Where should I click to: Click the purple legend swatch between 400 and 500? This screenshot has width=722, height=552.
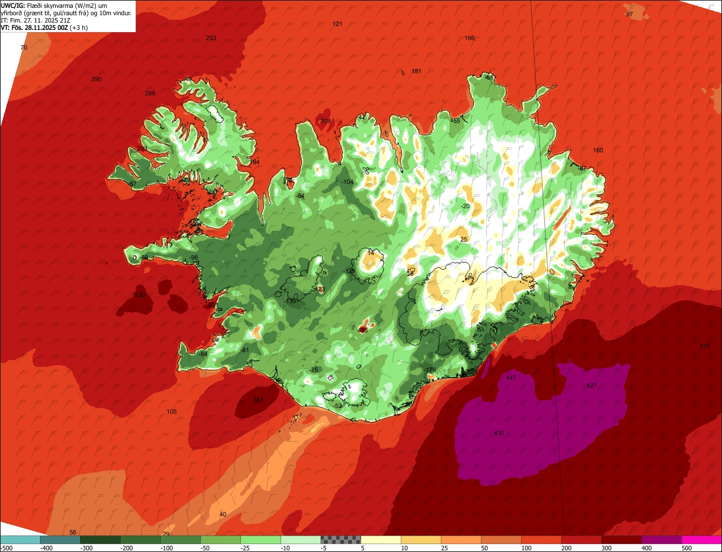click(661, 539)
